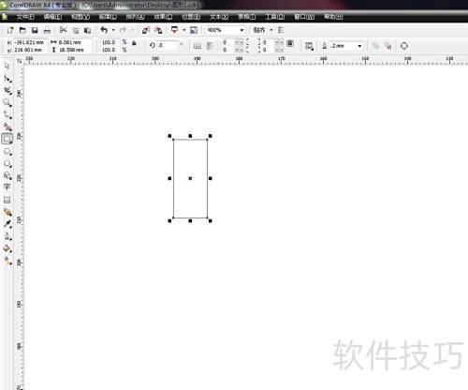Show the Welcome Screen

pyautogui.click(x=194, y=30)
